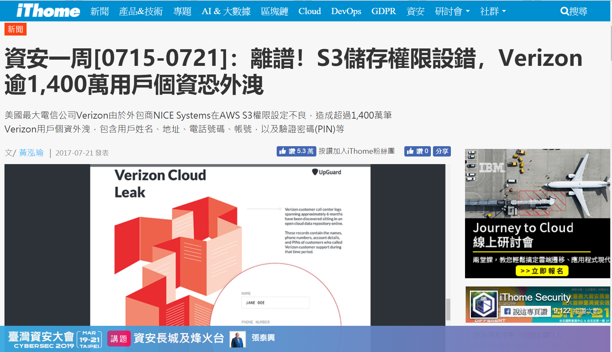Open IBM Journey to Cloud webinar ad

pyautogui.click(x=537, y=213)
